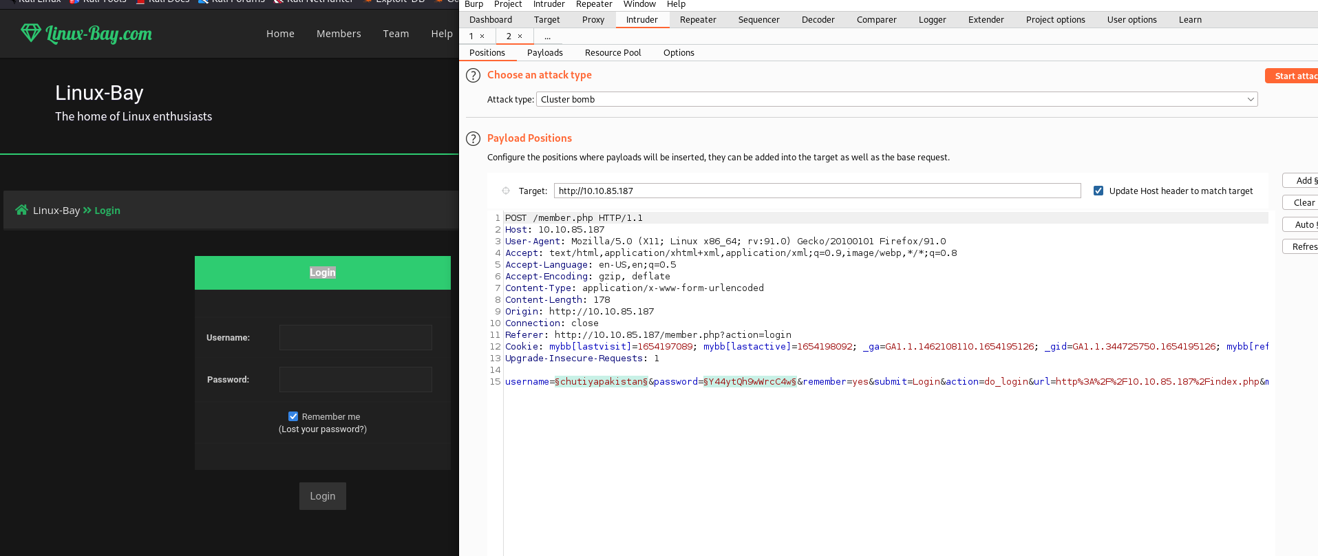This screenshot has height=556, width=1318.
Task: Click into the Username input field
Action: click(355, 338)
